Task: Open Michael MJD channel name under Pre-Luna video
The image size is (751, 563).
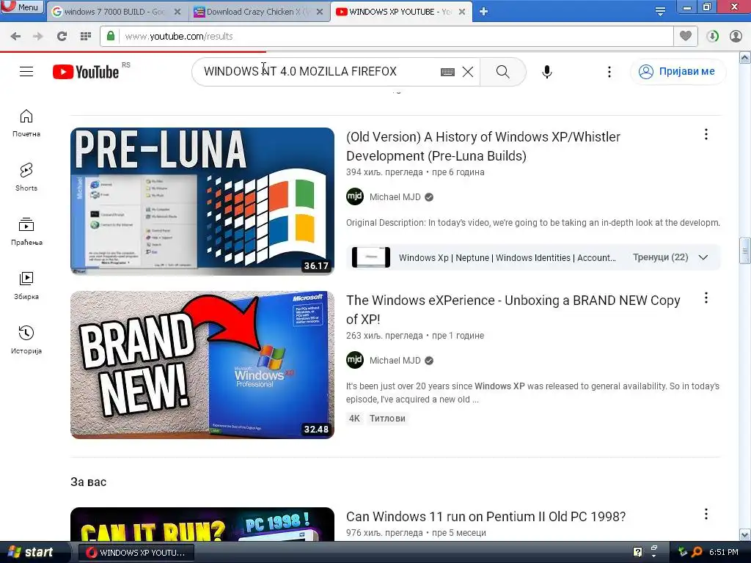Action: point(395,196)
